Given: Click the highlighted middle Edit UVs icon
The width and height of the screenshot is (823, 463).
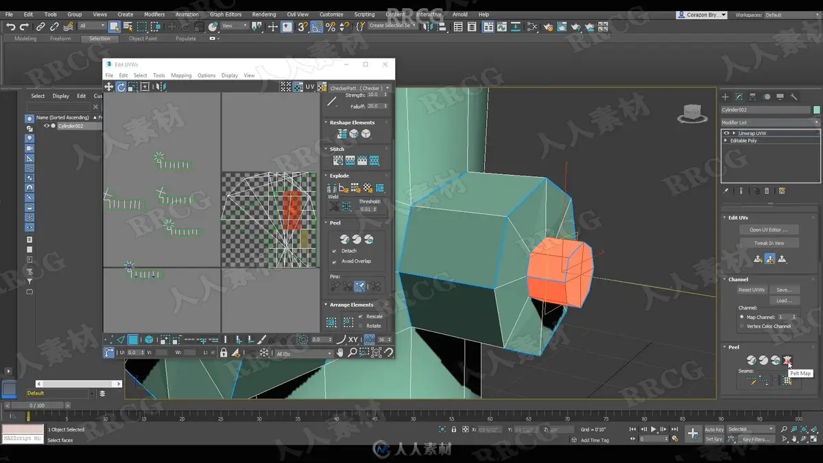Looking at the screenshot, I should point(770,259).
